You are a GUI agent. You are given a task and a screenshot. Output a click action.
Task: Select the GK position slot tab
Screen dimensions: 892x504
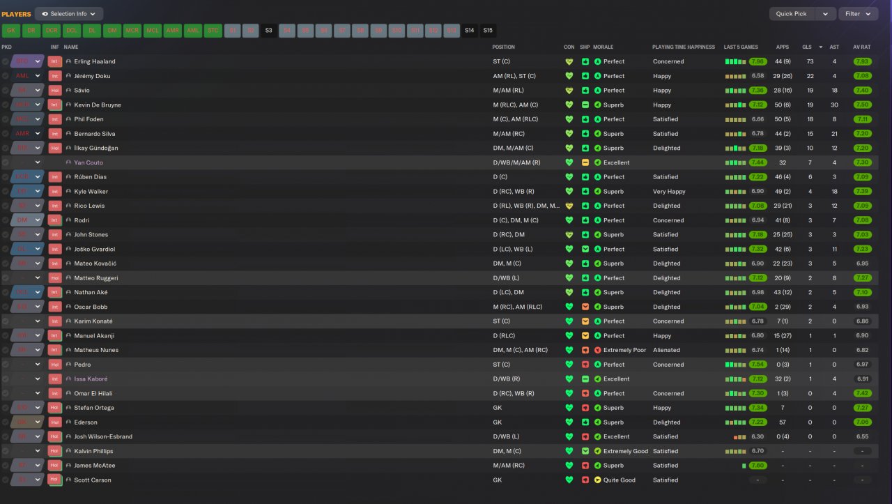11,31
